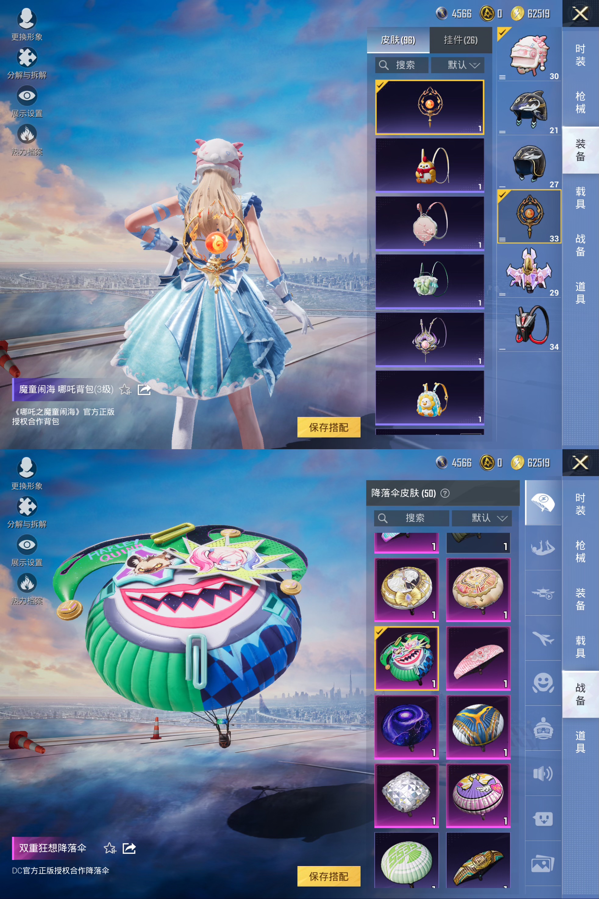The image size is (599, 899).
Task: Select the black helmet slot numbered 27
Action: point(529,162)
